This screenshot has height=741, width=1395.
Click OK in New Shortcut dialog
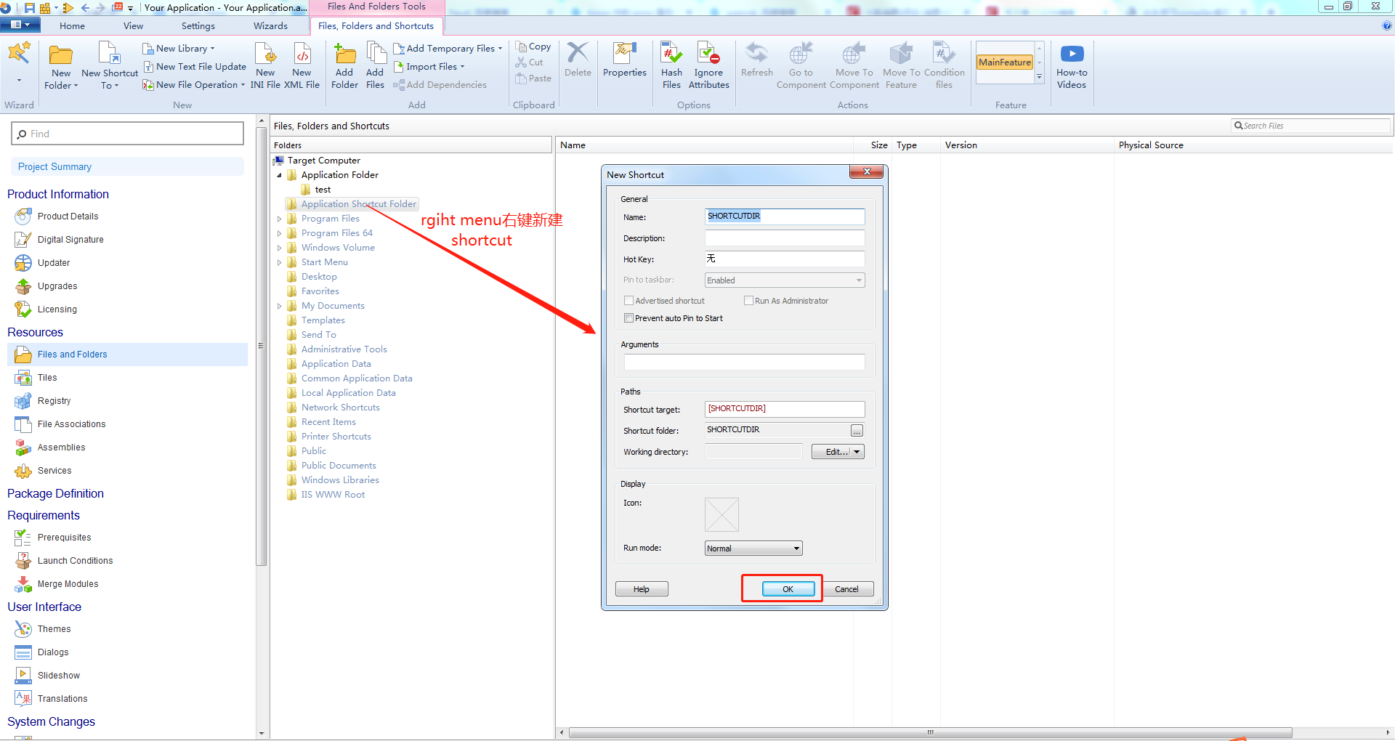(x=788, y=588)
